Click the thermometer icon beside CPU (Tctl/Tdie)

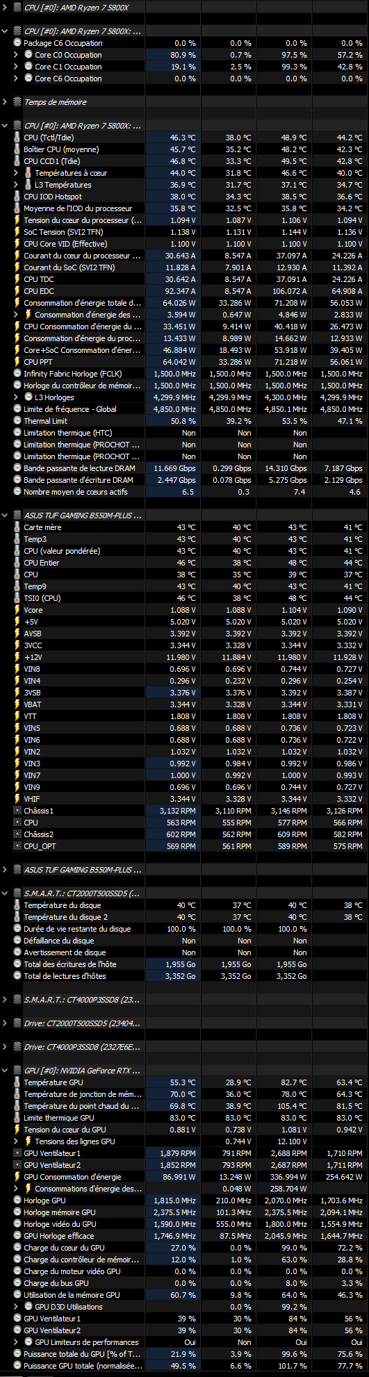(x=17, y=138)
